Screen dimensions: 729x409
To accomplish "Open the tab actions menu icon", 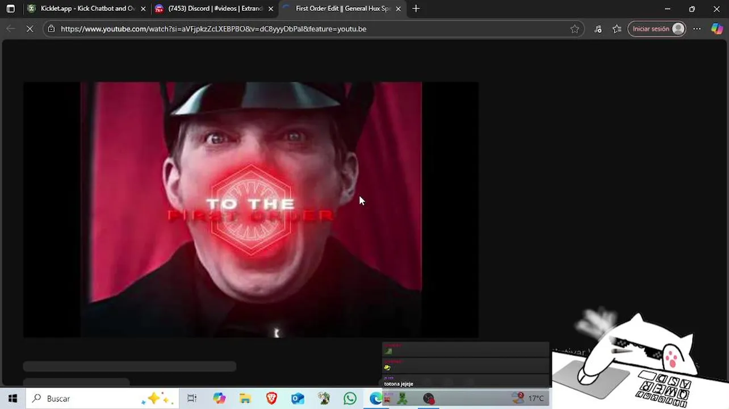I will coord(10,9).
